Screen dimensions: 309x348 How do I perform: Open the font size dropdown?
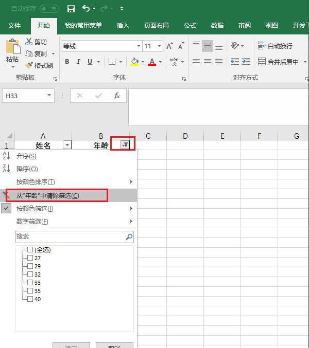(159, 46)
